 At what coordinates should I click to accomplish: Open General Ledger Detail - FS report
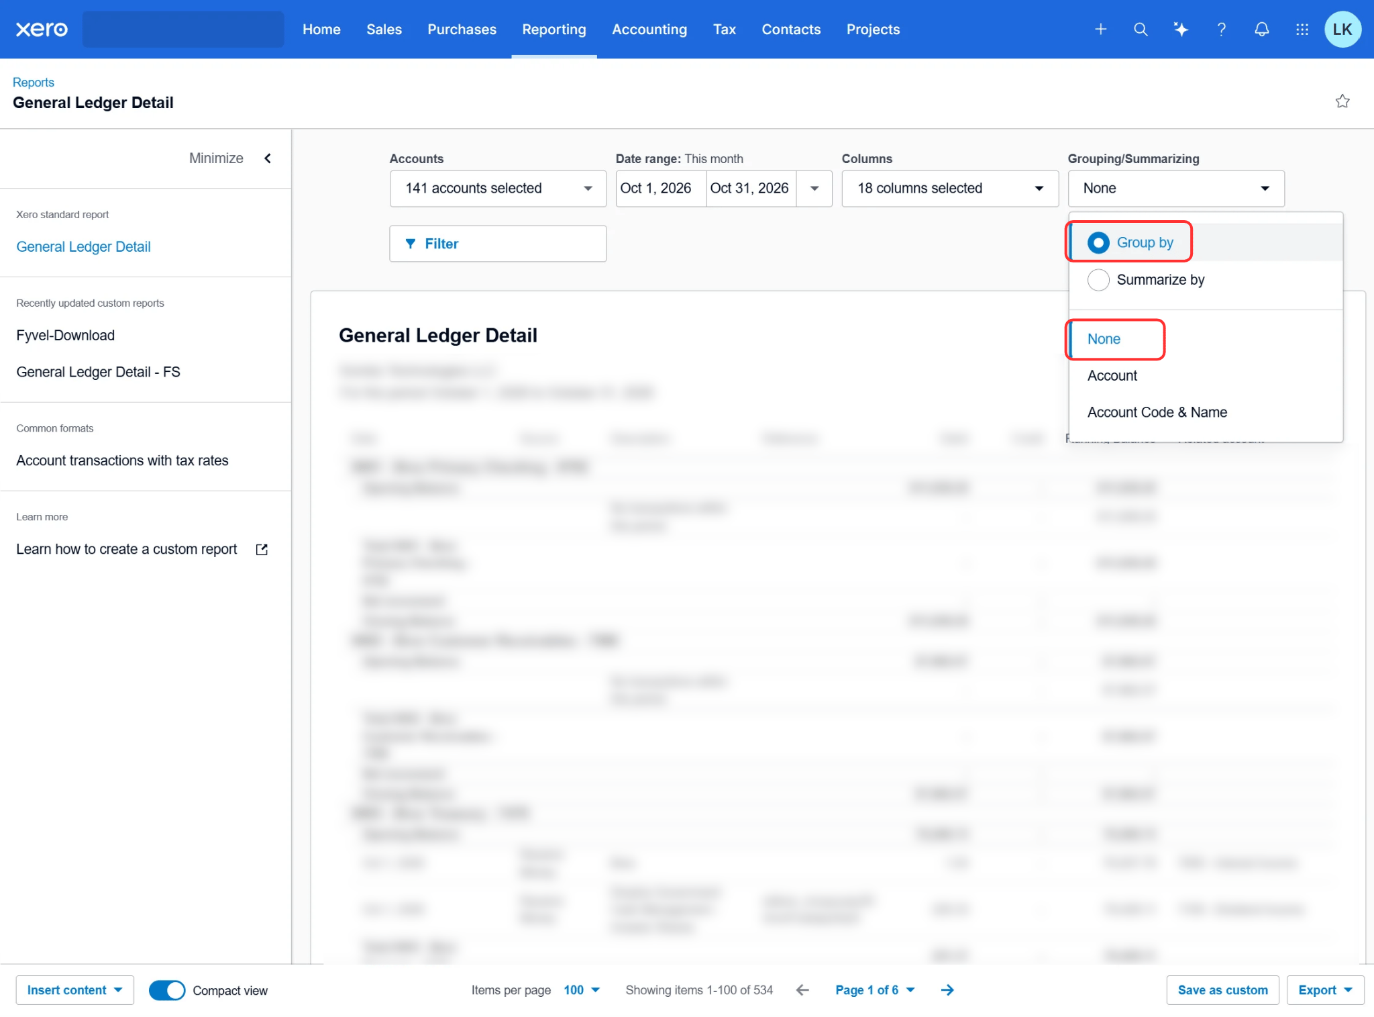click(x=98, y=372)
